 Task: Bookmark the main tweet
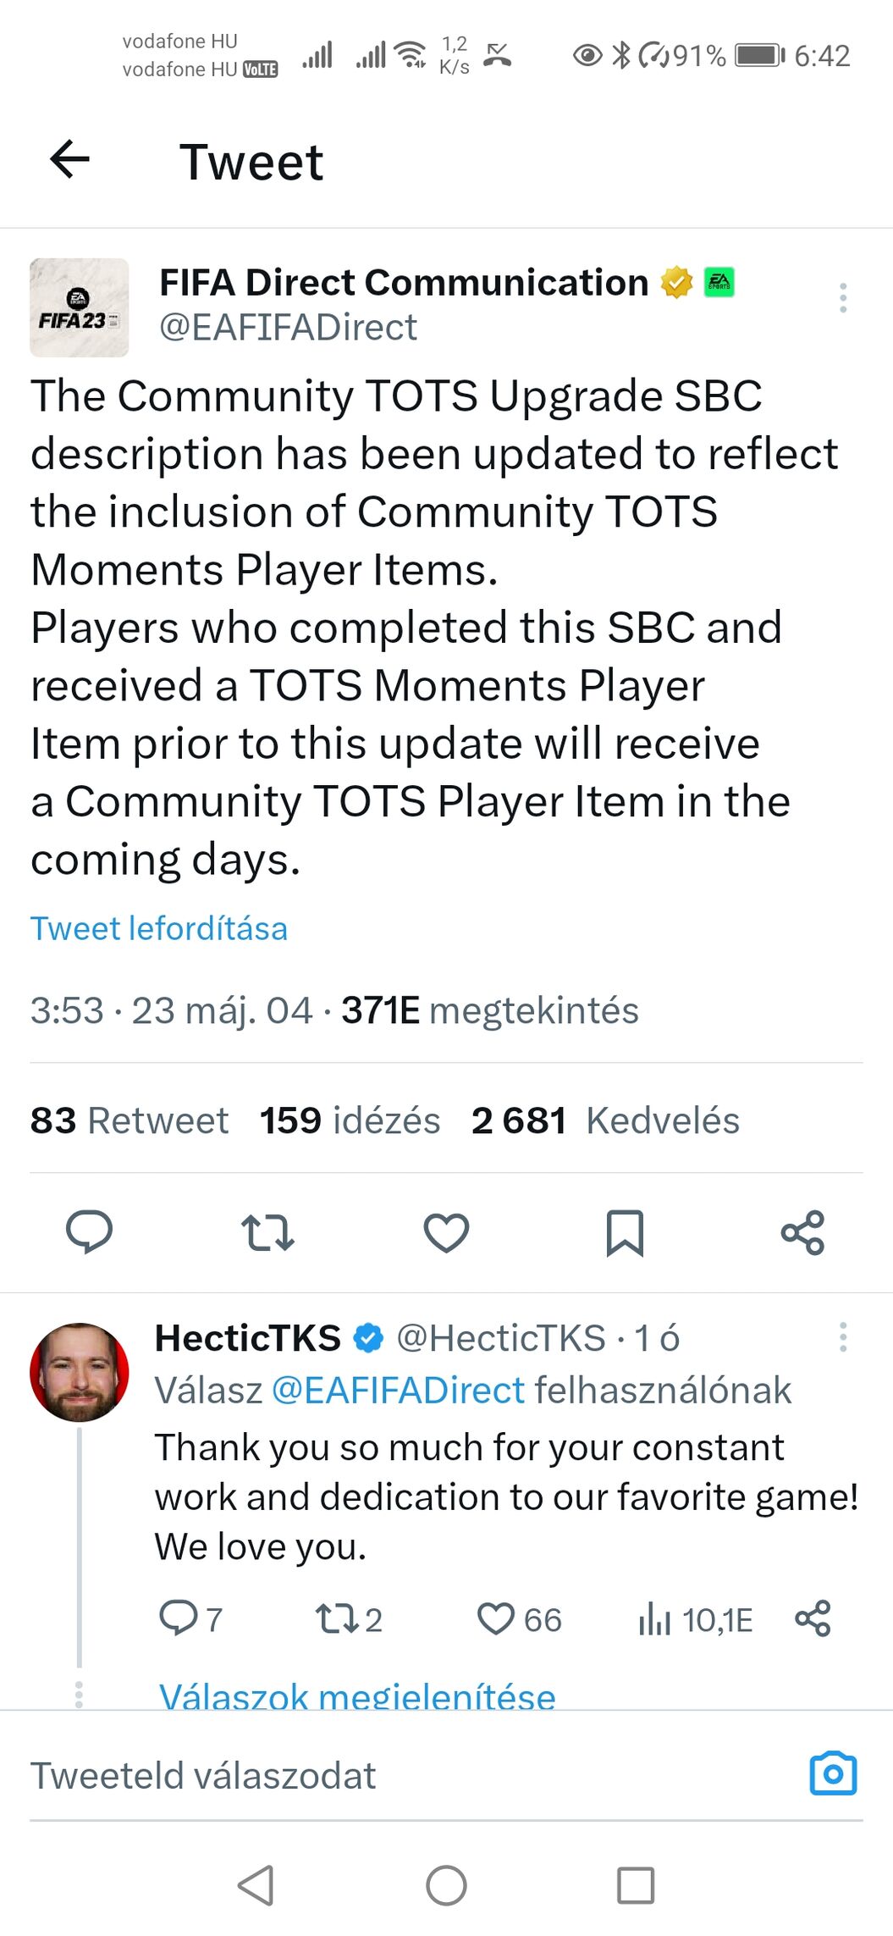click(x=625, y=1232)
